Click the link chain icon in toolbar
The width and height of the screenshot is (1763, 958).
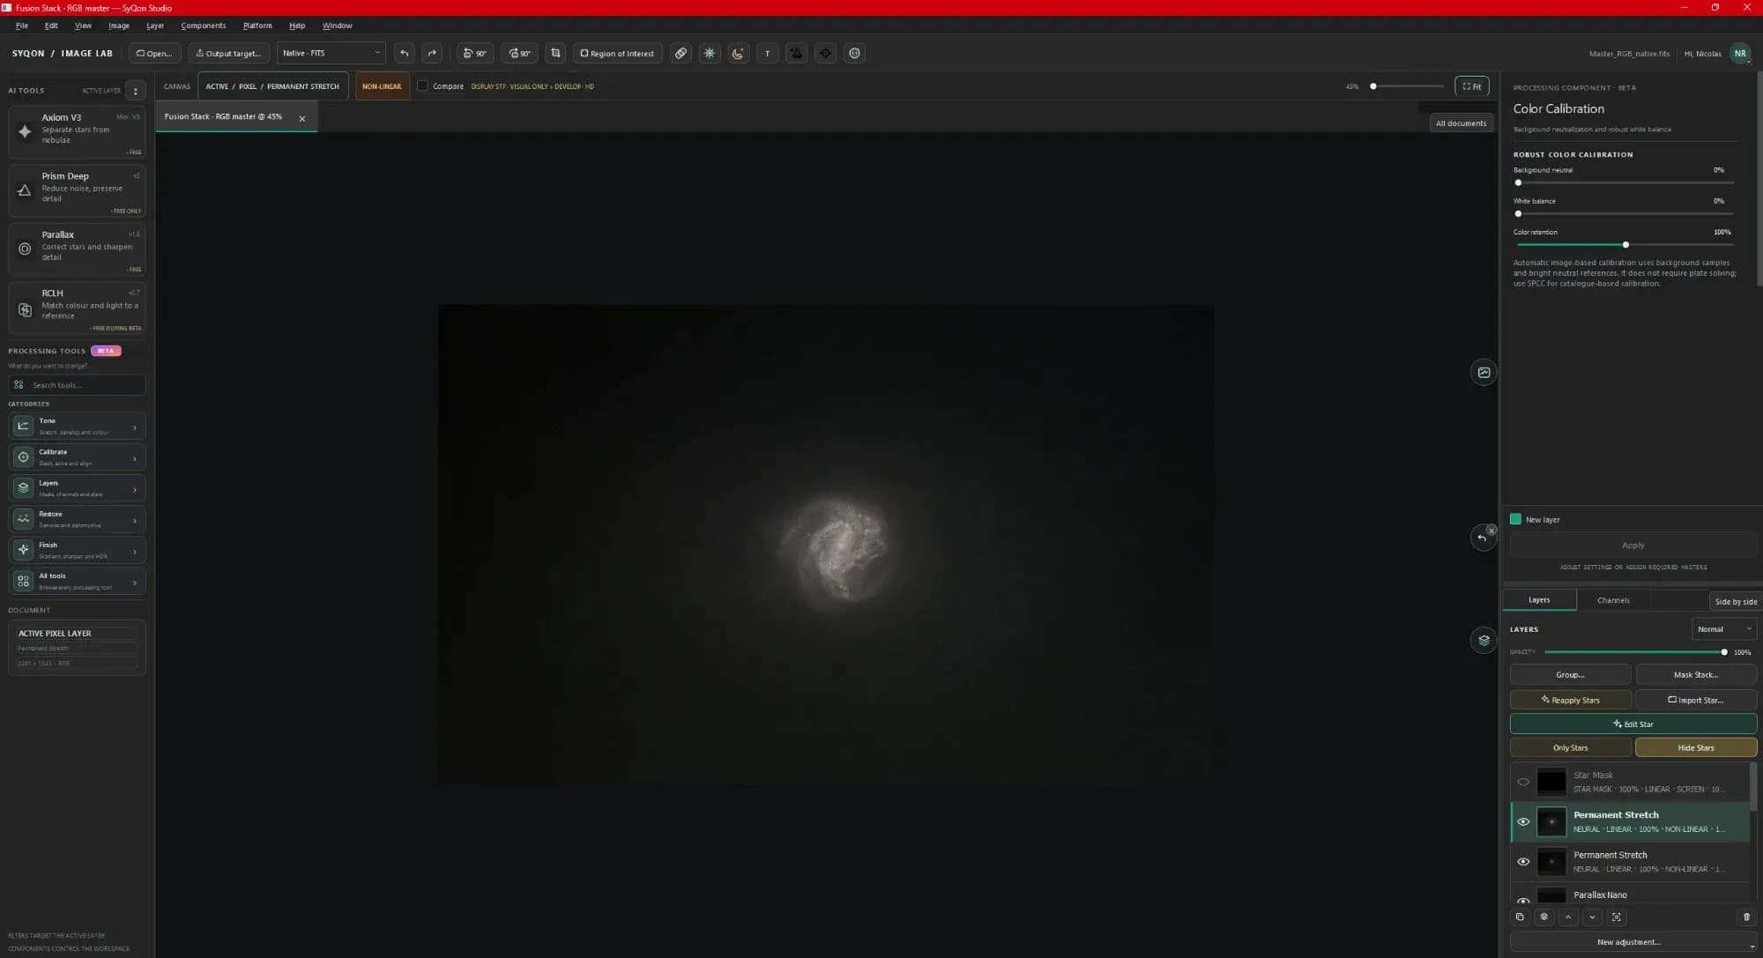(x=681, y=53)
